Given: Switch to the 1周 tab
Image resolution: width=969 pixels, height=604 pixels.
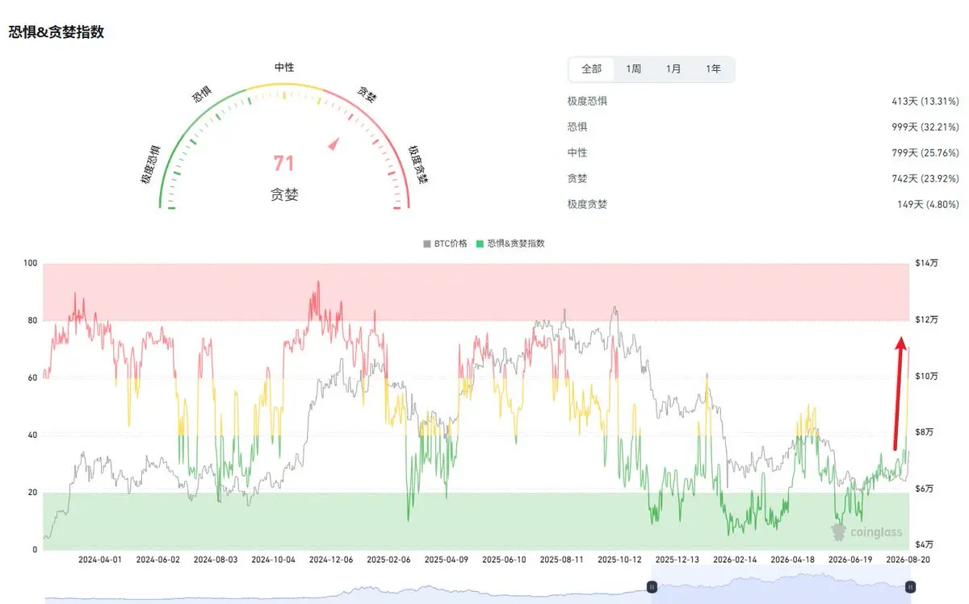Looking at the screenshot, I should pos(633,69).
